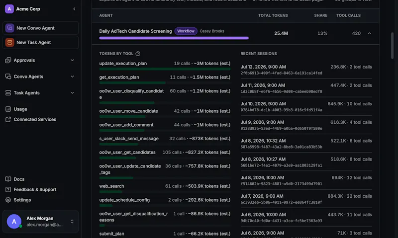Click the New Task Agent button
This screenshot has height=238, width=398.
point(40,42)
